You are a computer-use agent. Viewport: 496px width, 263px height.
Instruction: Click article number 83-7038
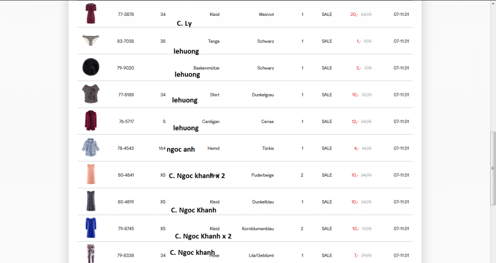[x=125, y=41]
